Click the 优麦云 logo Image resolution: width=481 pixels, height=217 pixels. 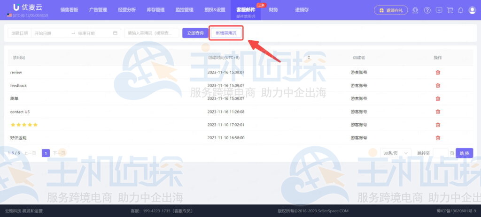click(x=28, y=7)
